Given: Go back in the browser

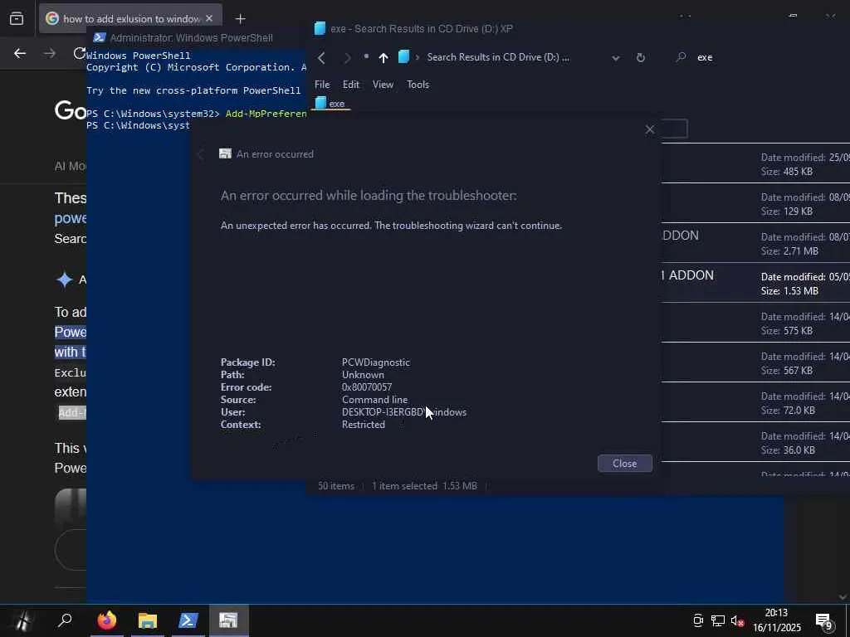Looking at the screenshot, I should 20,53.
